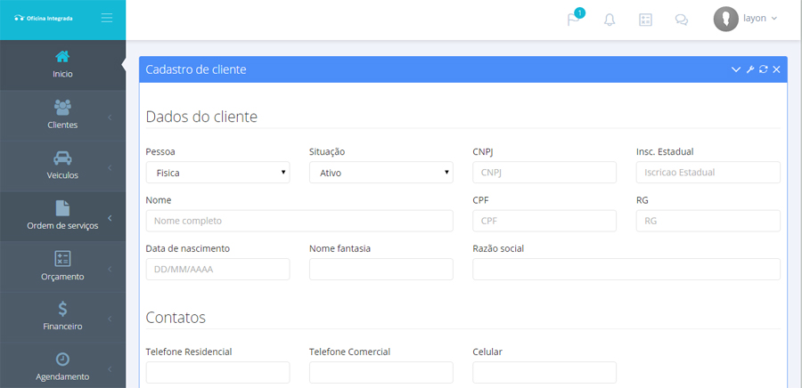Open the bell alerts icon
Screen dimensions: 802x388
(610, 20)
